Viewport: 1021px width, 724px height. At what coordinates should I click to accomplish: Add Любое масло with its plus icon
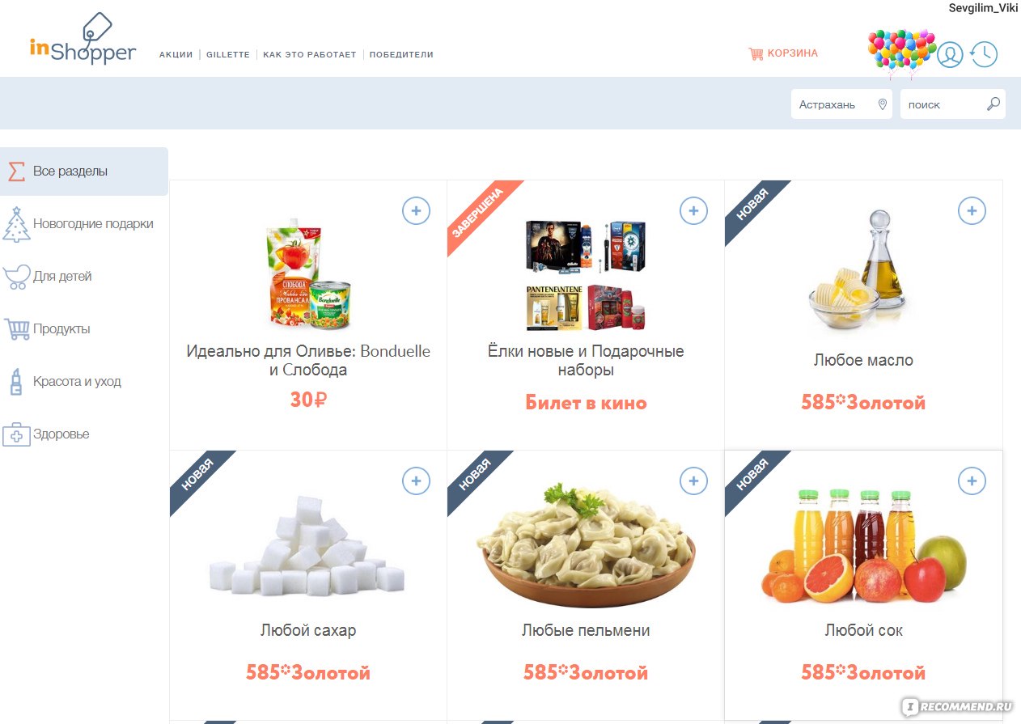[972, 211]
